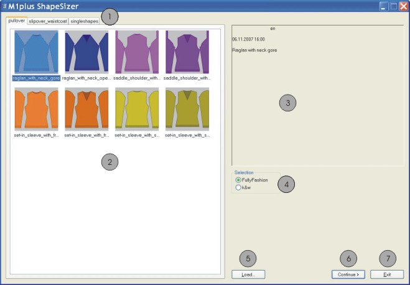The image size is (410, 285).
Task: Open the singleshapes tab
Action: [x=84, y=21]
